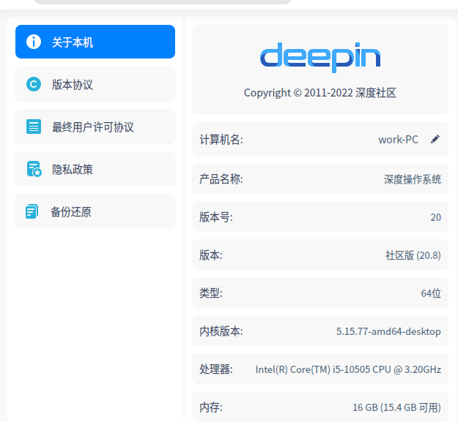Open the 隐私政策 section
The width and height of the screenshot is (458, 422).
(x=95, y=169)
